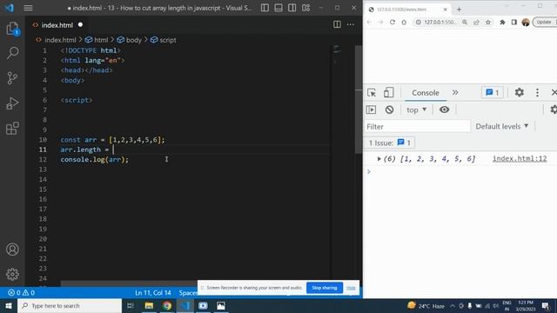Click the errors and warnings status indicator
This screenshot has width=557, height=313.
point(21,293)
